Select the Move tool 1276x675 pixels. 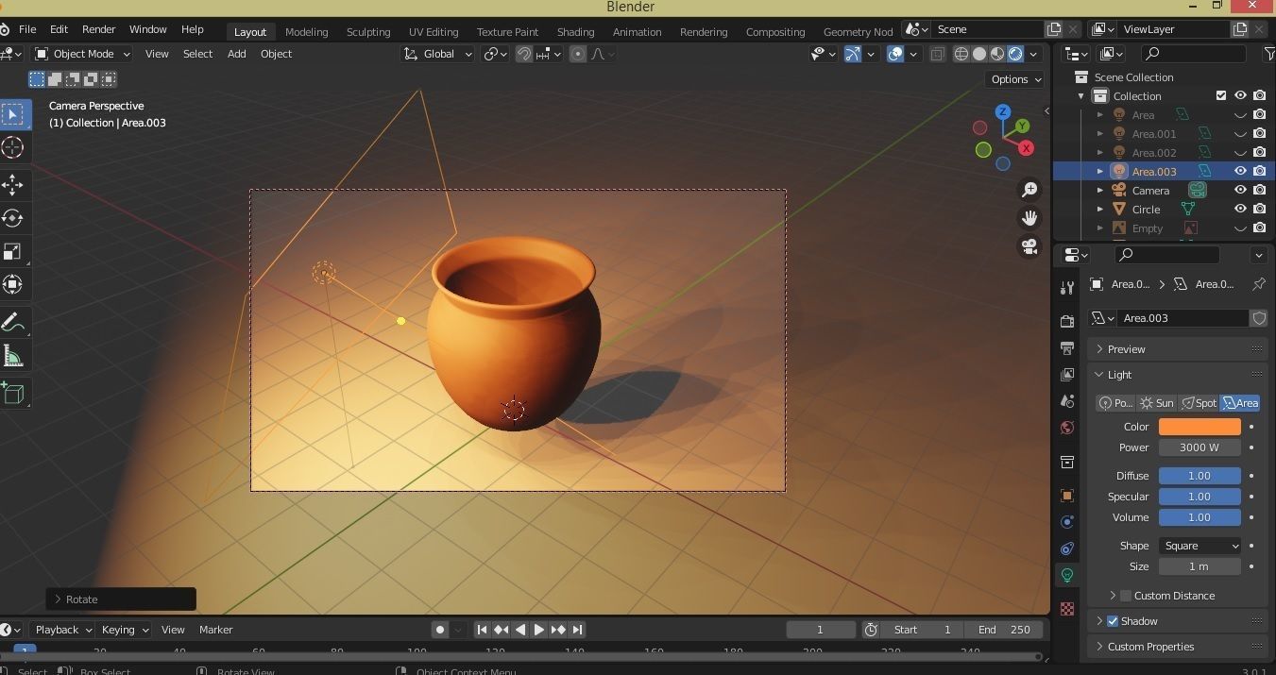pyautogui.click(x=13, y=183)
